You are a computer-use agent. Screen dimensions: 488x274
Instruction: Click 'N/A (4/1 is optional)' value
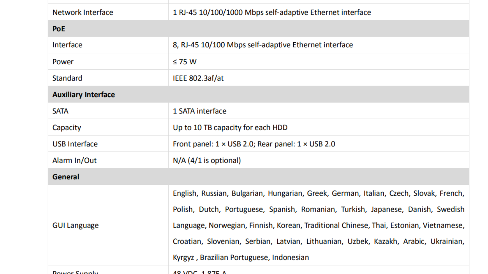[207, 160]
